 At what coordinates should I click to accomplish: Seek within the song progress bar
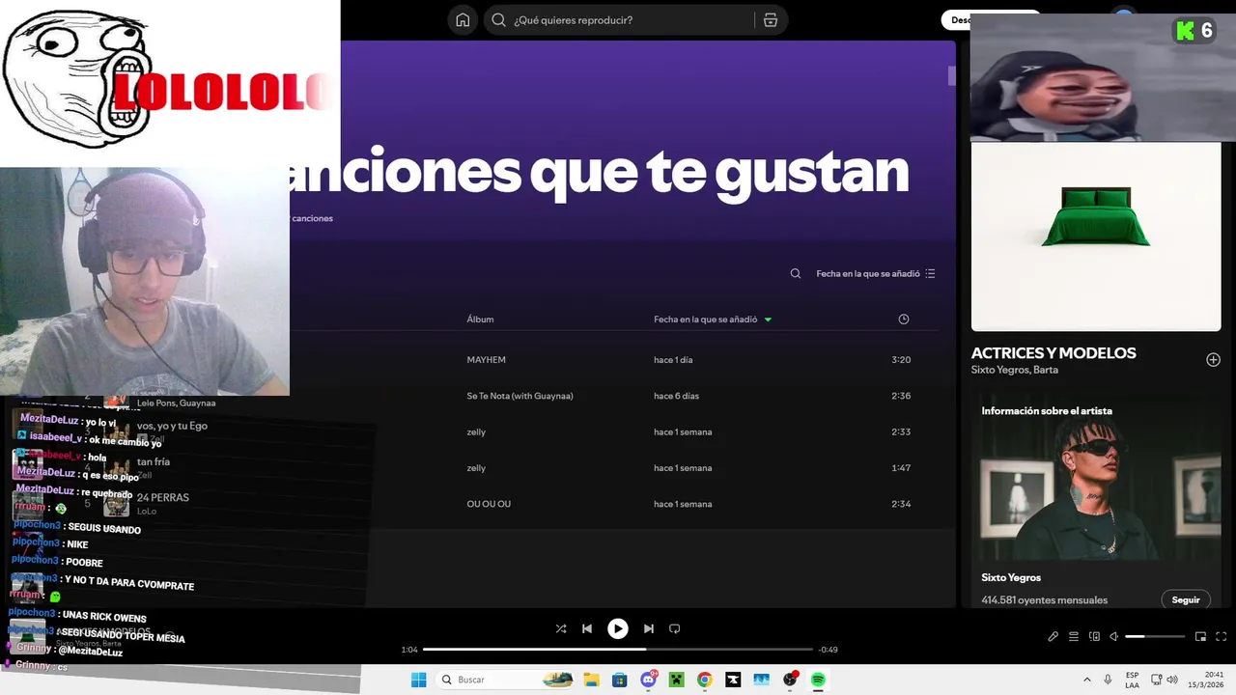[618, 650]
